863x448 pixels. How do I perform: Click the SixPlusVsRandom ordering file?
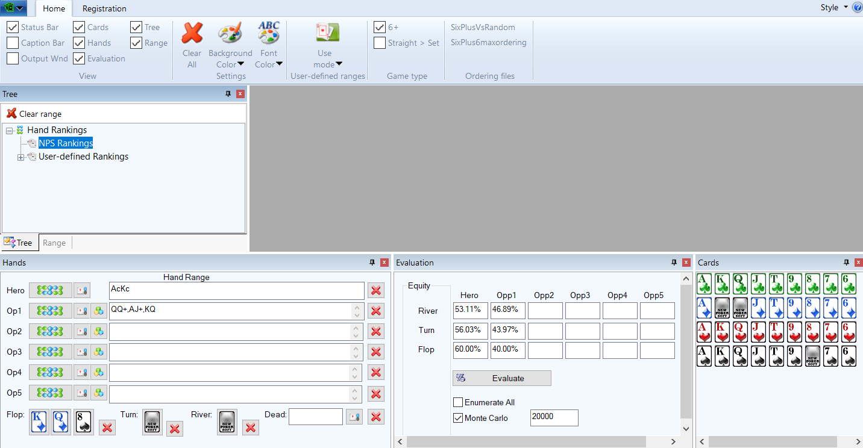tap(483, 27)
